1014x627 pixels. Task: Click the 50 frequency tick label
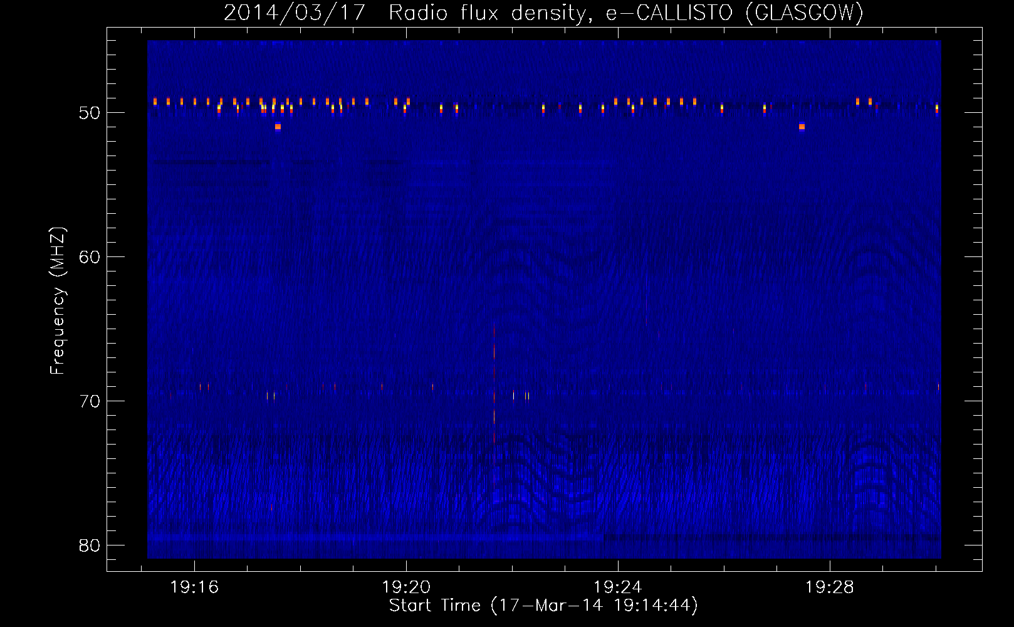pos(90,113)
